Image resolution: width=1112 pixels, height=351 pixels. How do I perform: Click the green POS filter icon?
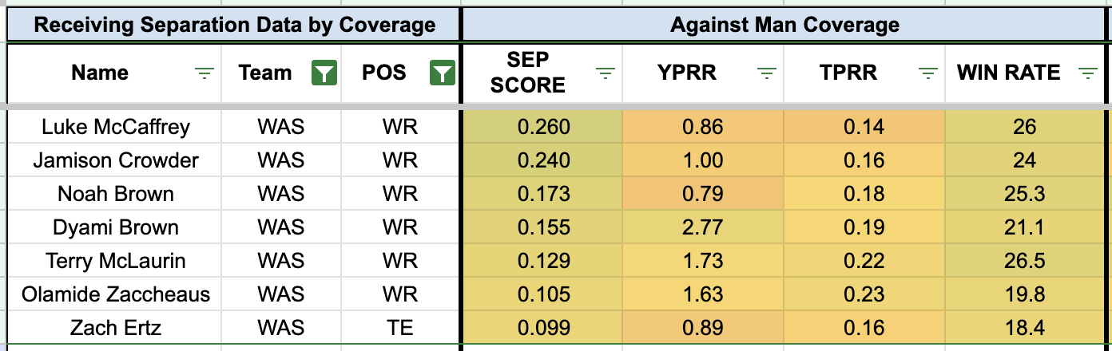(x=442, y=73)
